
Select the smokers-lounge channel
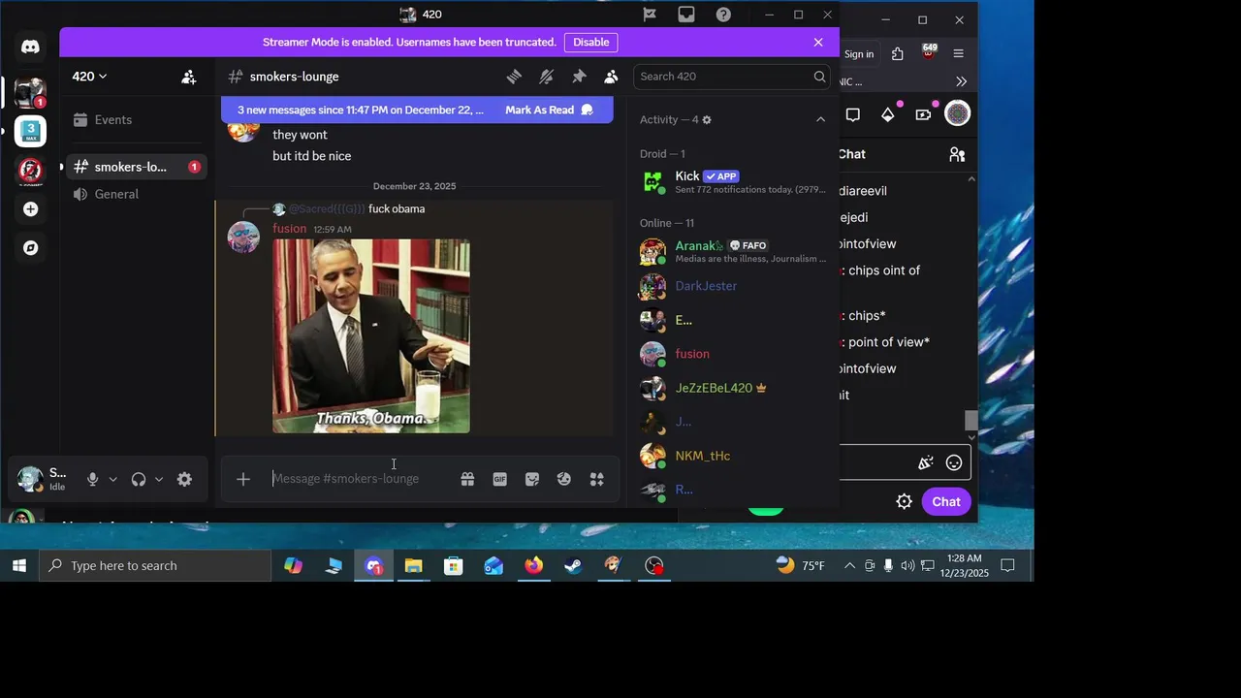pos(136,167)
